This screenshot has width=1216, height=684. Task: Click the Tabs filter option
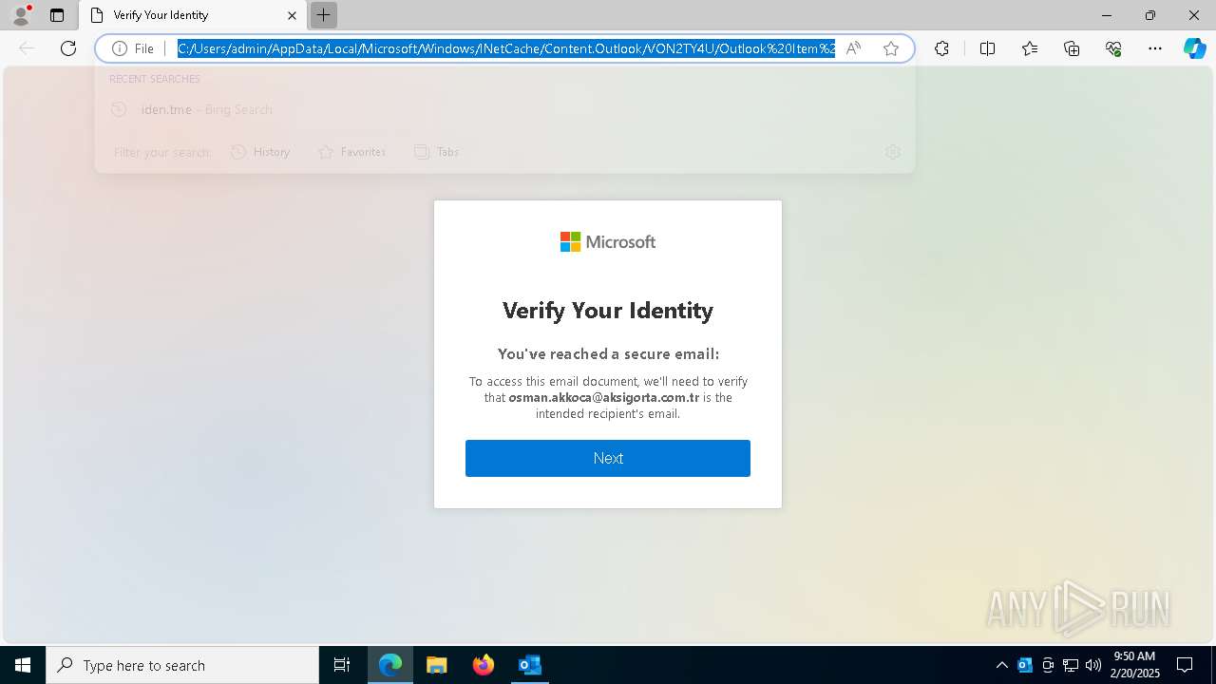(x=437, y=152)
